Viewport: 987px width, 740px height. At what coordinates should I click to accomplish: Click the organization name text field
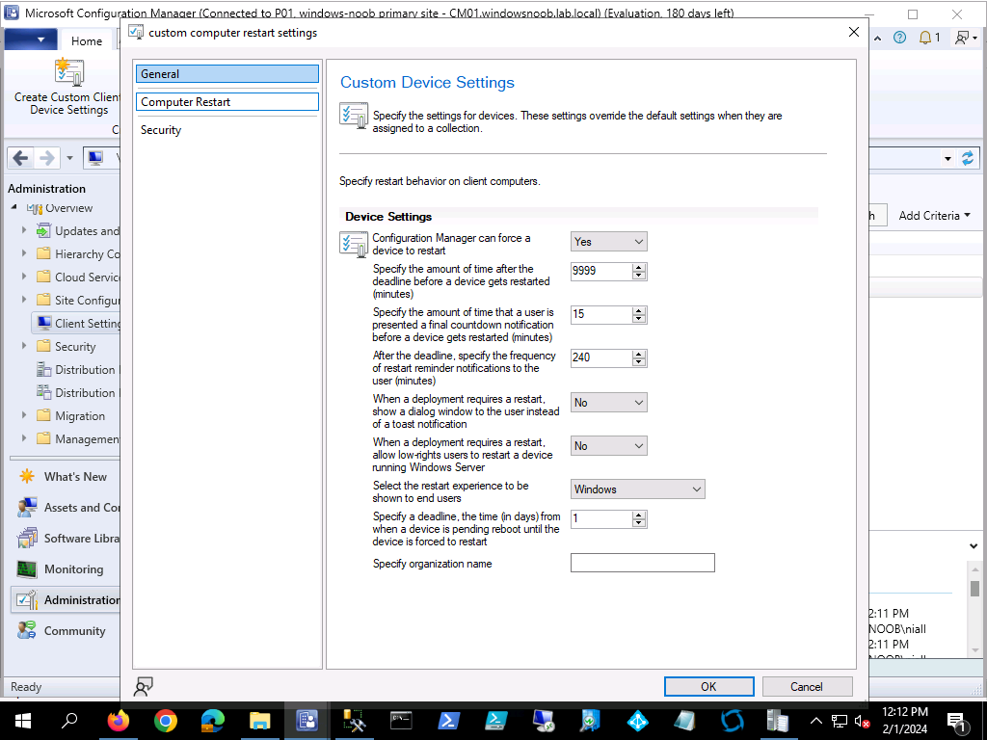point(642,564)
